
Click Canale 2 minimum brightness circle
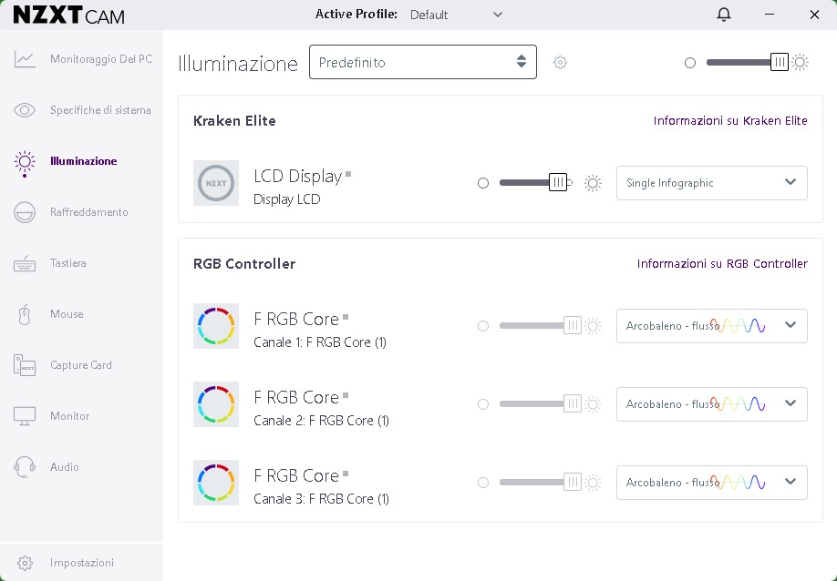click(x=483, y=404)
